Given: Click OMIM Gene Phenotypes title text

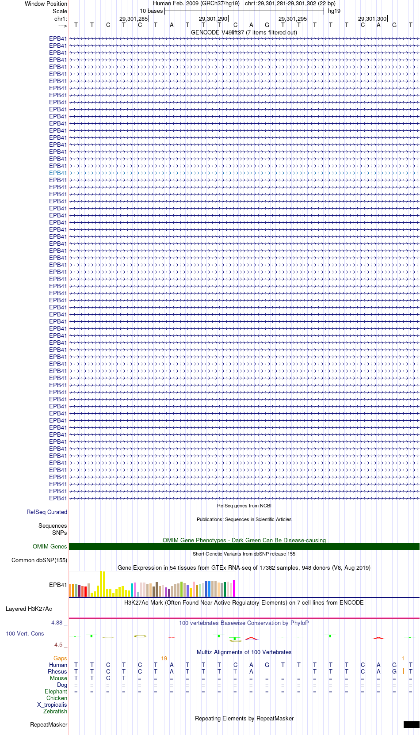Looking at the screenshot, I should point(244,540).
